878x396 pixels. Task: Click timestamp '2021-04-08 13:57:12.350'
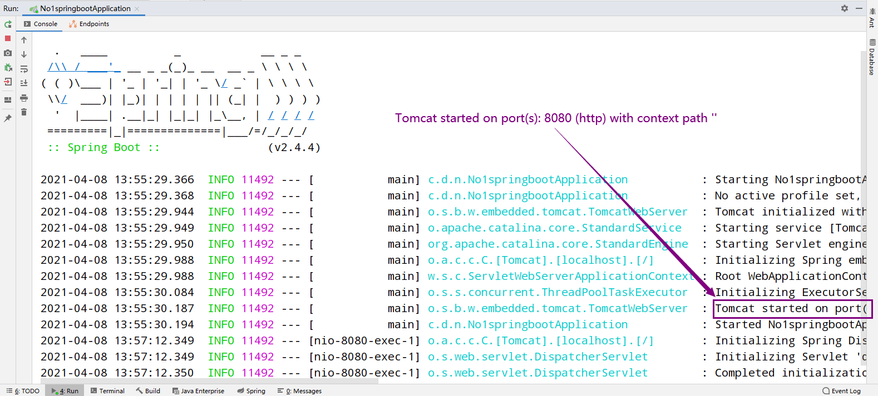(x=117, y=373)
